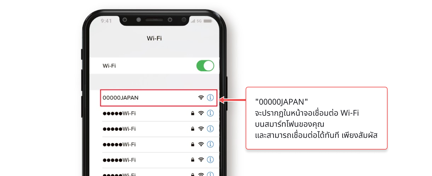The image size is (432, 176).
Task: Tap lock icon on first ●●●●●Wi-Fi row
Action: pos(193,114)
